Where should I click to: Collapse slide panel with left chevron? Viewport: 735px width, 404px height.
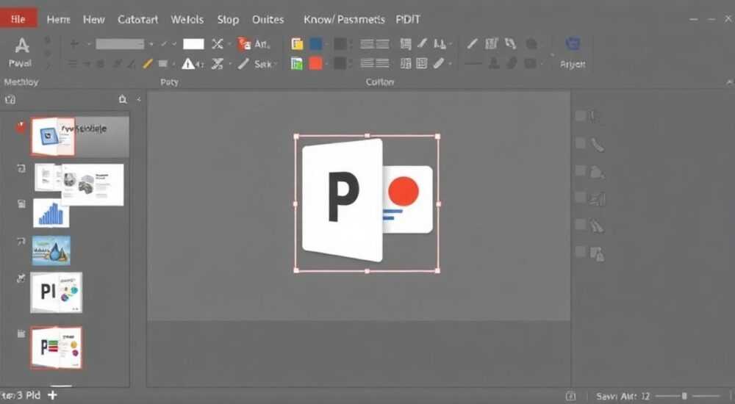click(x=139, y=99)
